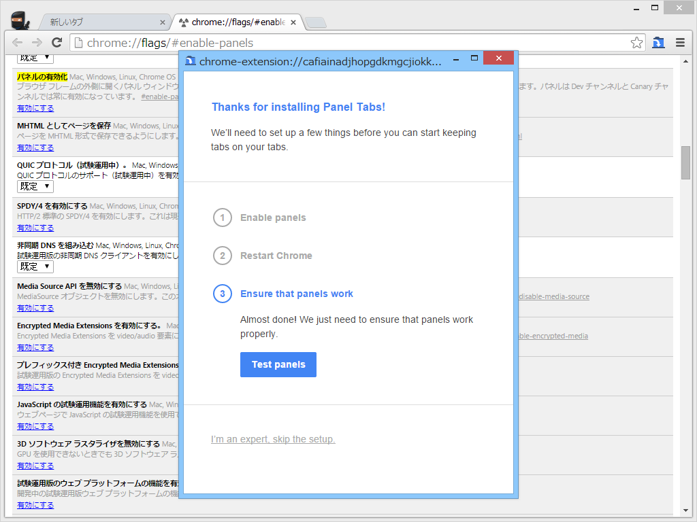Click 有効にする under JavaScript の試験運用機能
This screenshot has height=522, width=697.
(x=35, y=427)
